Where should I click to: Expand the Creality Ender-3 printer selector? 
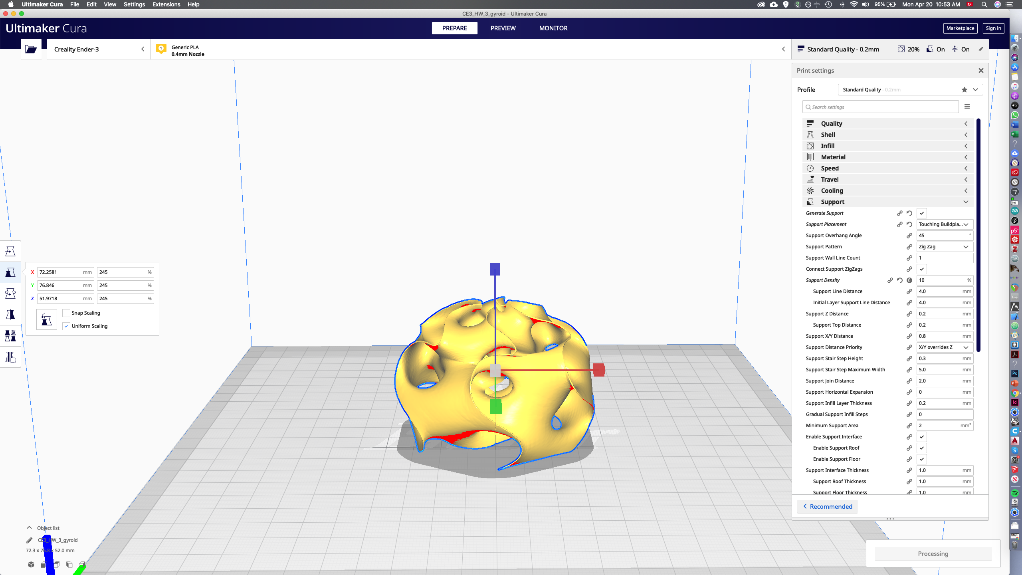click(x=99, y=49)
